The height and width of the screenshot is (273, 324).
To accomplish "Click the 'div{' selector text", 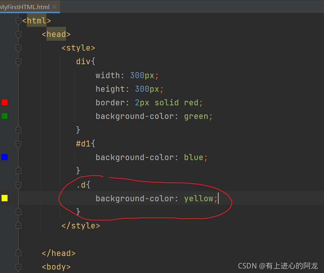I will tap(86, 62).
